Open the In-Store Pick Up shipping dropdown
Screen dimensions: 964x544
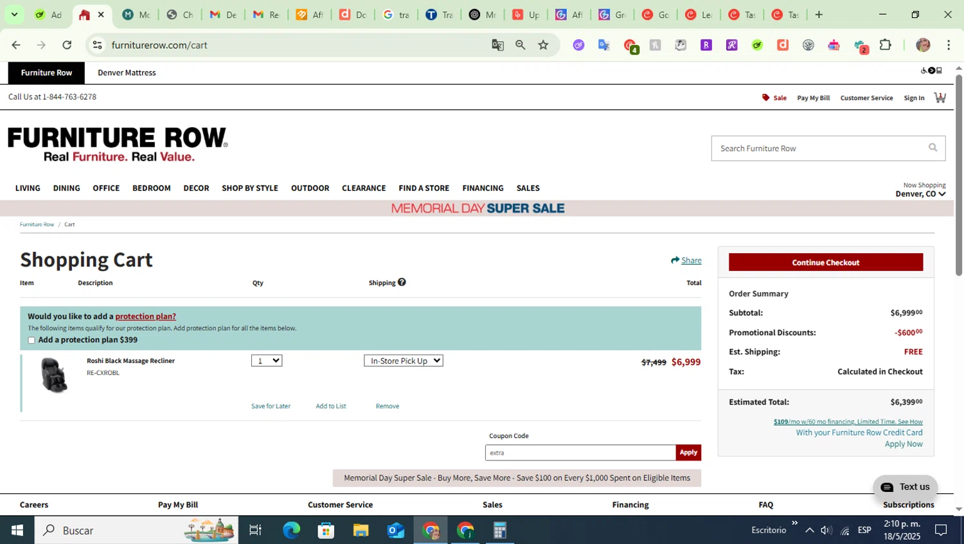click(x=404, y=361)
